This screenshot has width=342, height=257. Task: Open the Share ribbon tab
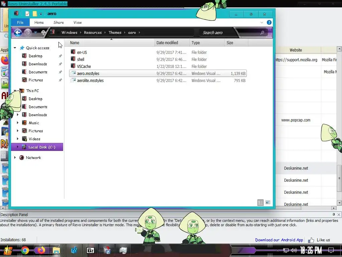pyautogui.click(x=59, y=22)
